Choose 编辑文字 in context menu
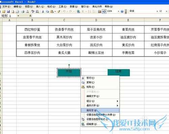This screenshot has height=134, width=169. pyautogui.click(x=100, y=96)
